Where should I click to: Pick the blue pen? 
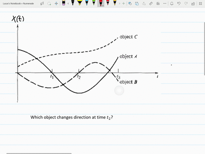[x=87, y=3]
